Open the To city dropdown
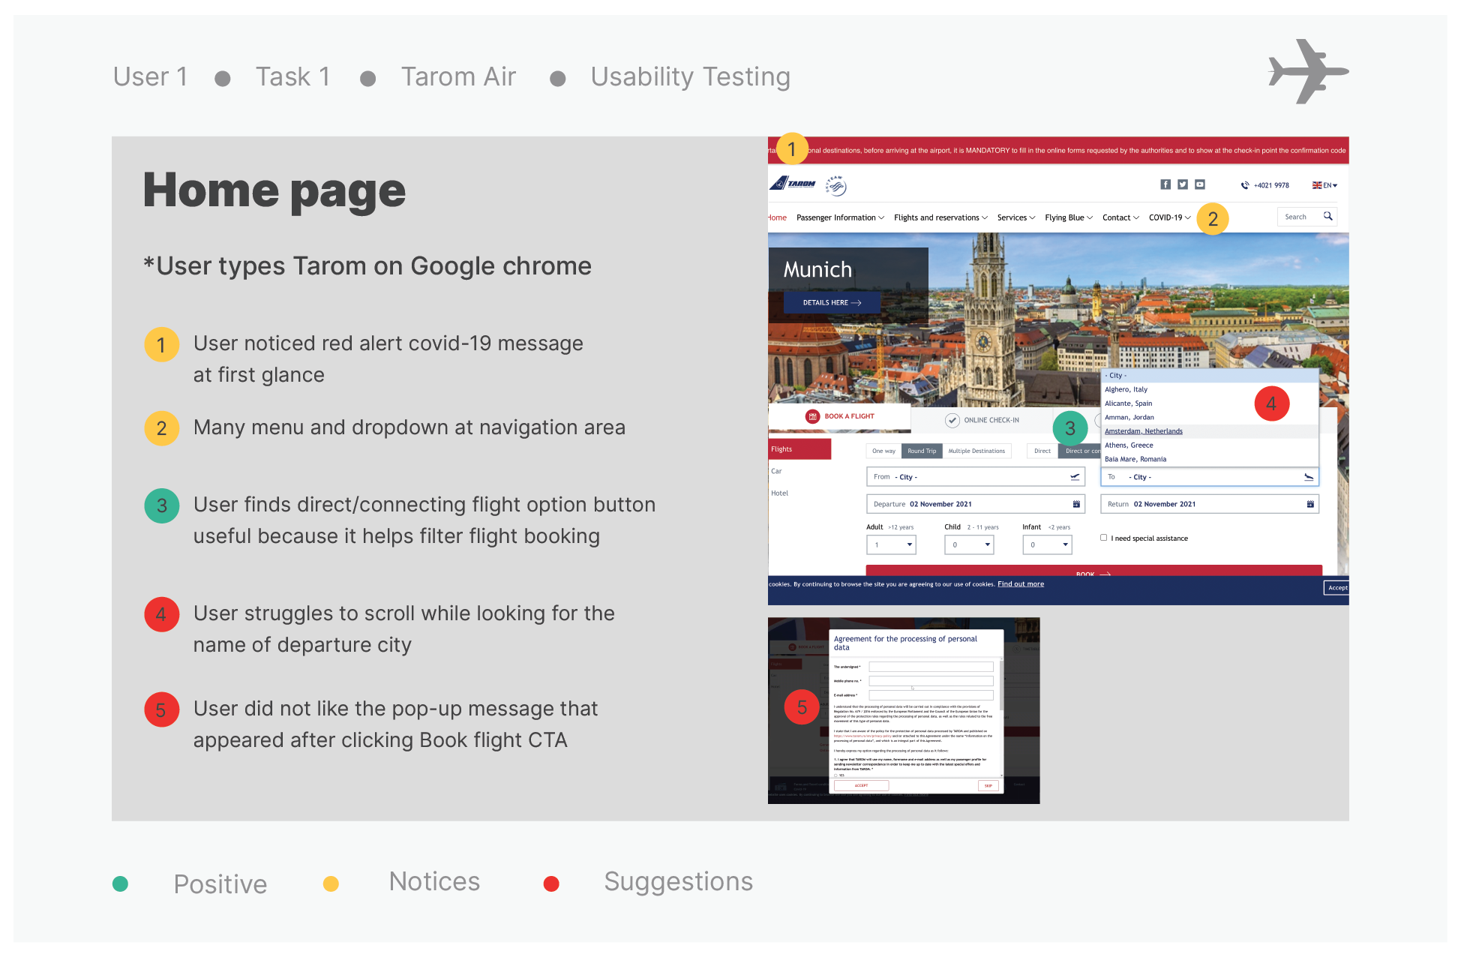Screen dimensions: 1461x957 [x=1209, y=477]
